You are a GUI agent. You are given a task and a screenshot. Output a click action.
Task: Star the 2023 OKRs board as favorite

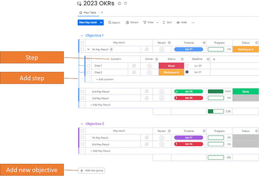[x=126, y=3]
